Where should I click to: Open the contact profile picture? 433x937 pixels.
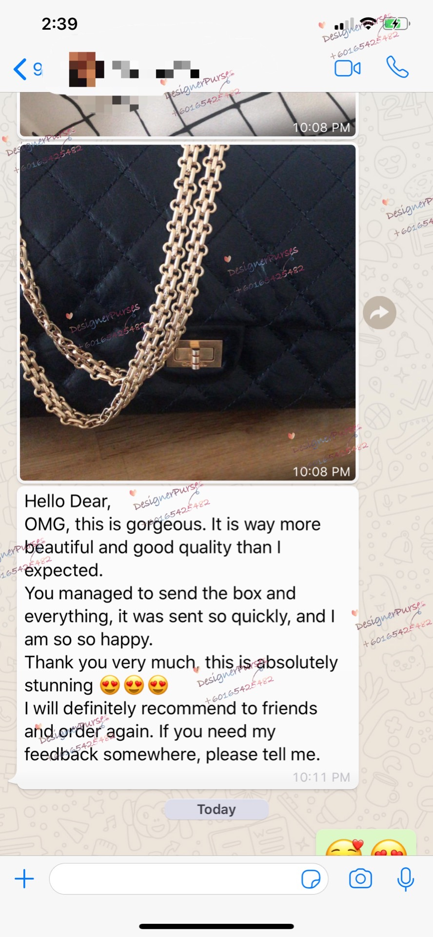[86, 69]
